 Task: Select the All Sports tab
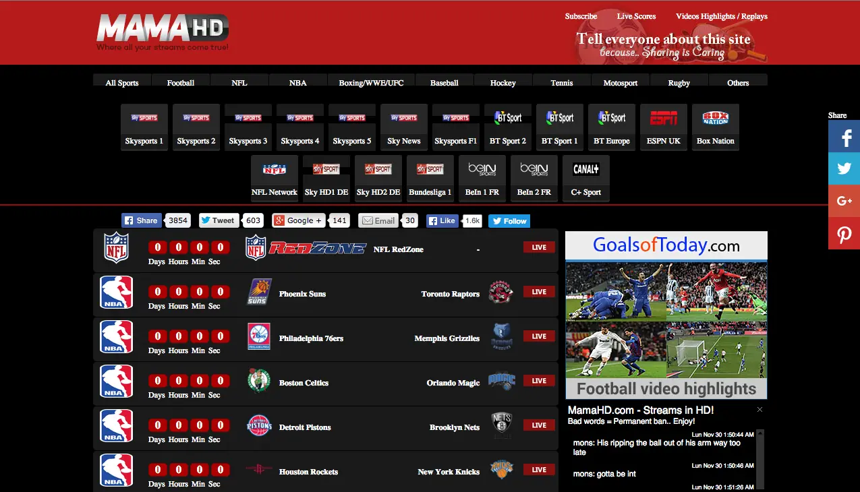pos(122,80)
